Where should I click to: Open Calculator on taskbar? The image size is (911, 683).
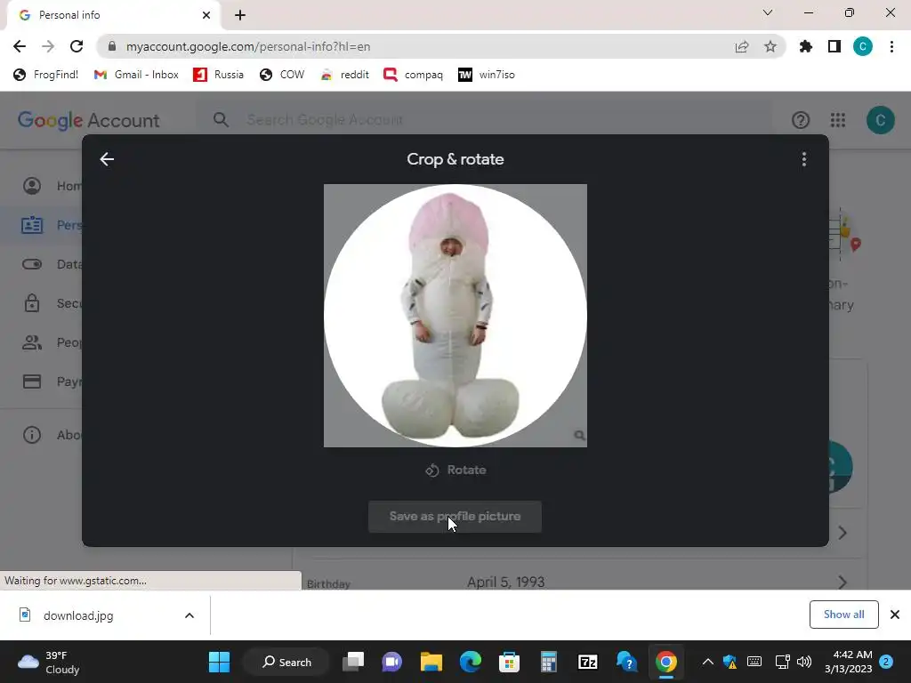point(548,662)
